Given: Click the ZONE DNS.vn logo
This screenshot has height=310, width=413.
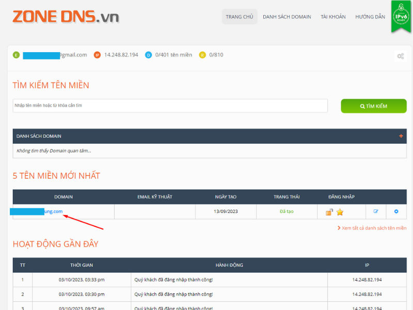Looking at the screenshot, I should coord(66,17).
